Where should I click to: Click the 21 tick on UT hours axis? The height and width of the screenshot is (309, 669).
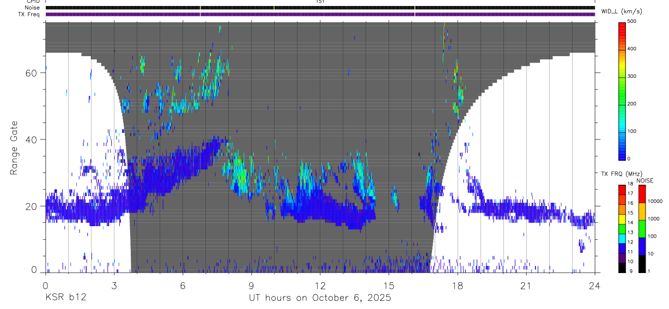coord(526,286)
